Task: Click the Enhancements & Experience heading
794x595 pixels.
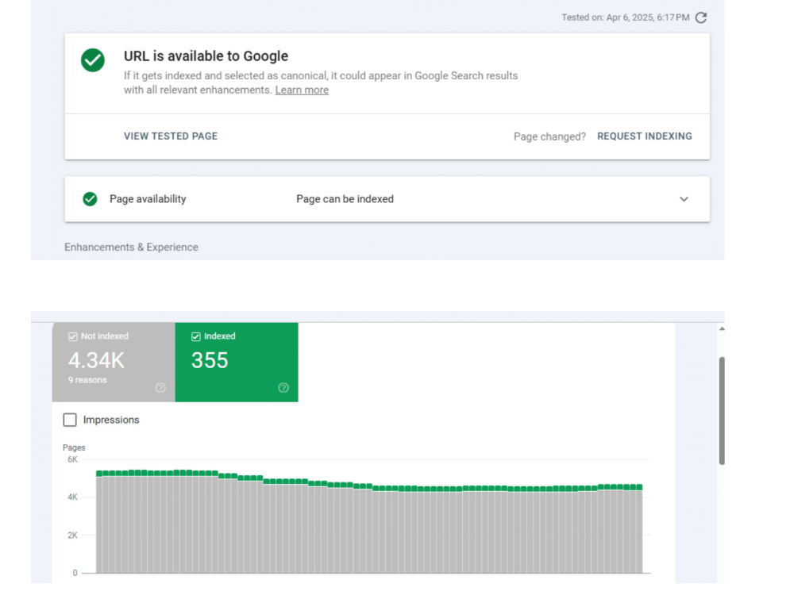Action: (x=131, y=247)
